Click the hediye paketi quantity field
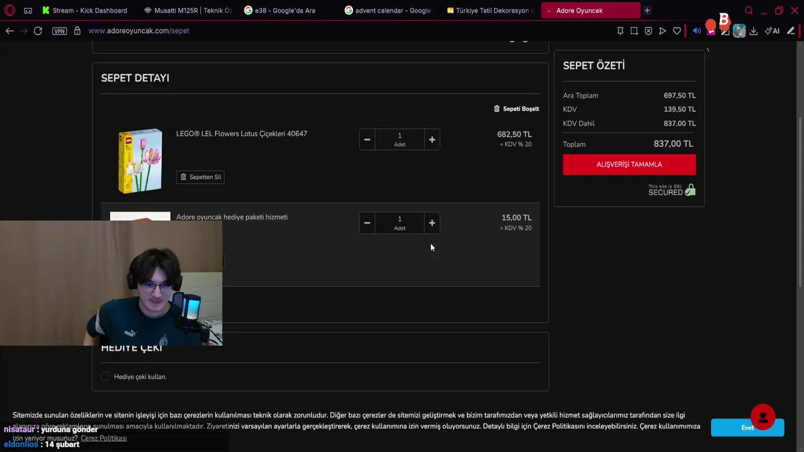 tap(399, 223)
